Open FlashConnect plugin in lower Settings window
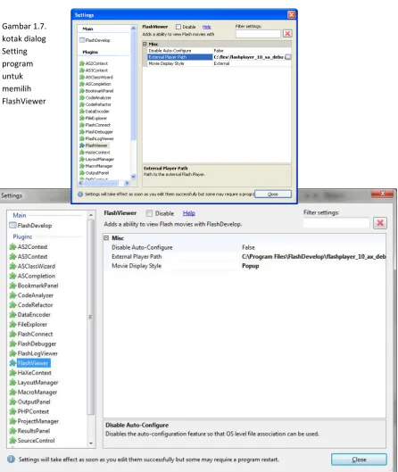Image resolution: width=398 pixels, height=472 pixels. click(31, 334)
